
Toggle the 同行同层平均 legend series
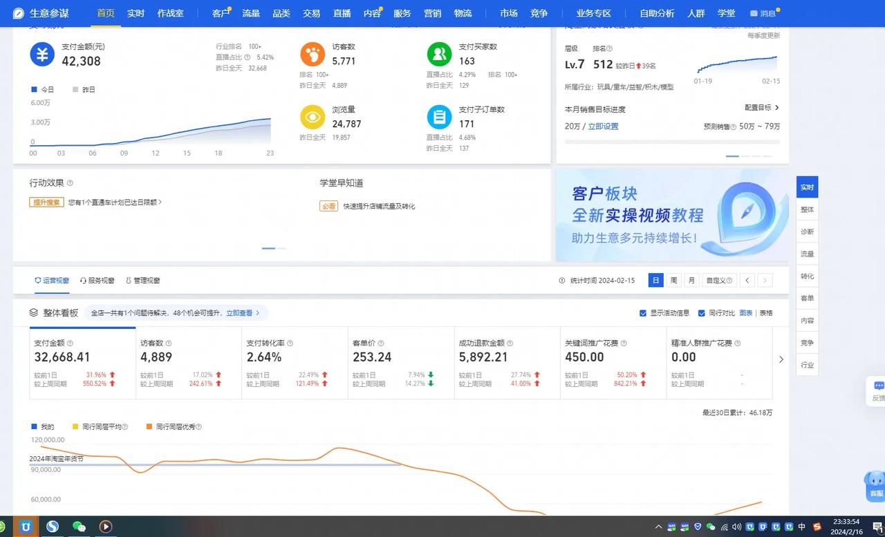(x=101, y=427)
